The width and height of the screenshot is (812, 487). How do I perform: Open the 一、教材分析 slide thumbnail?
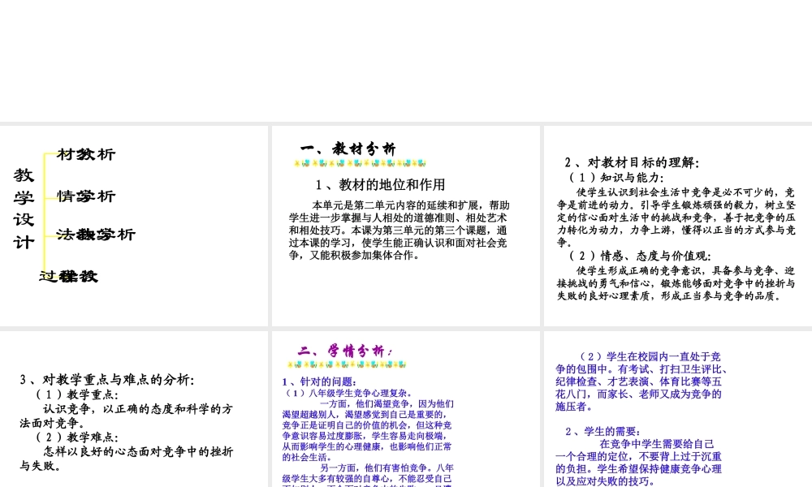(x=405, y=226)
